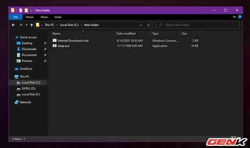Click Local Disk (C:) in the address bar

[69, 25]
